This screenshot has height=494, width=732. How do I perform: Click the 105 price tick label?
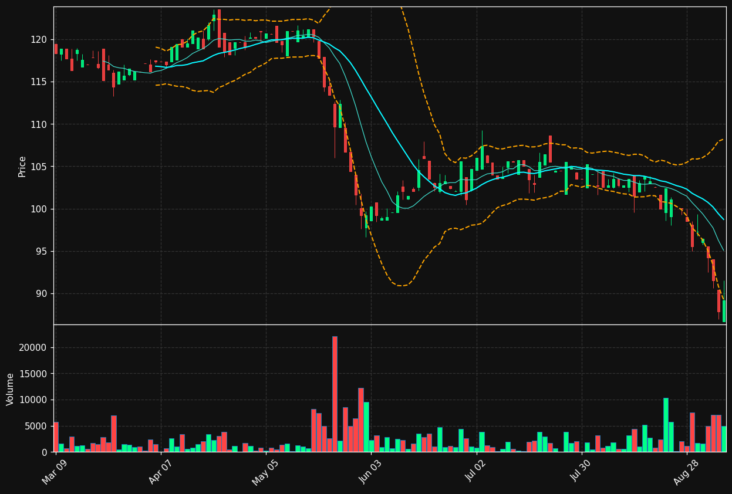[x=39, y=167]
